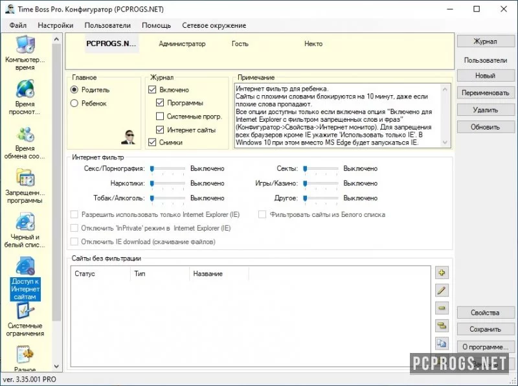Open the Файл menu
The width and height of the screenshot is (518, 386).
pyautogui.click(x=18, y=25)
